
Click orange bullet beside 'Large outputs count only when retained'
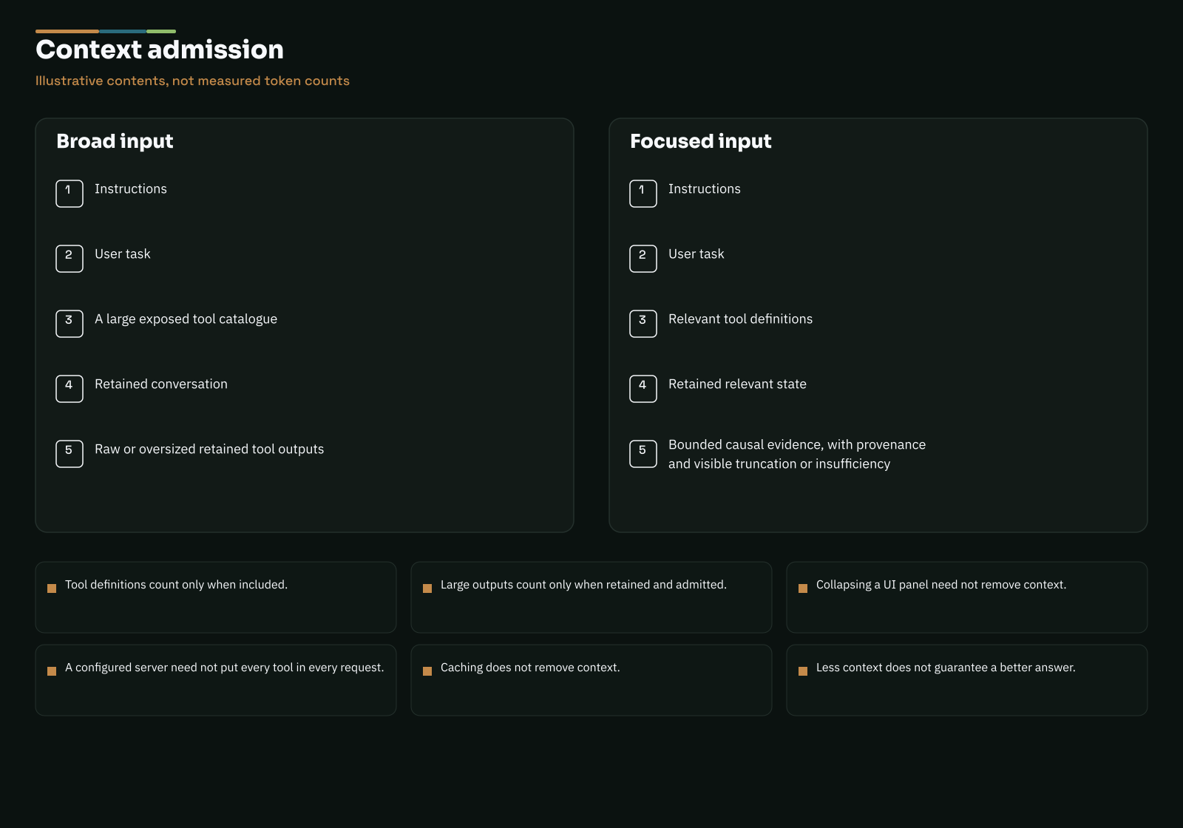click(427, 588)
